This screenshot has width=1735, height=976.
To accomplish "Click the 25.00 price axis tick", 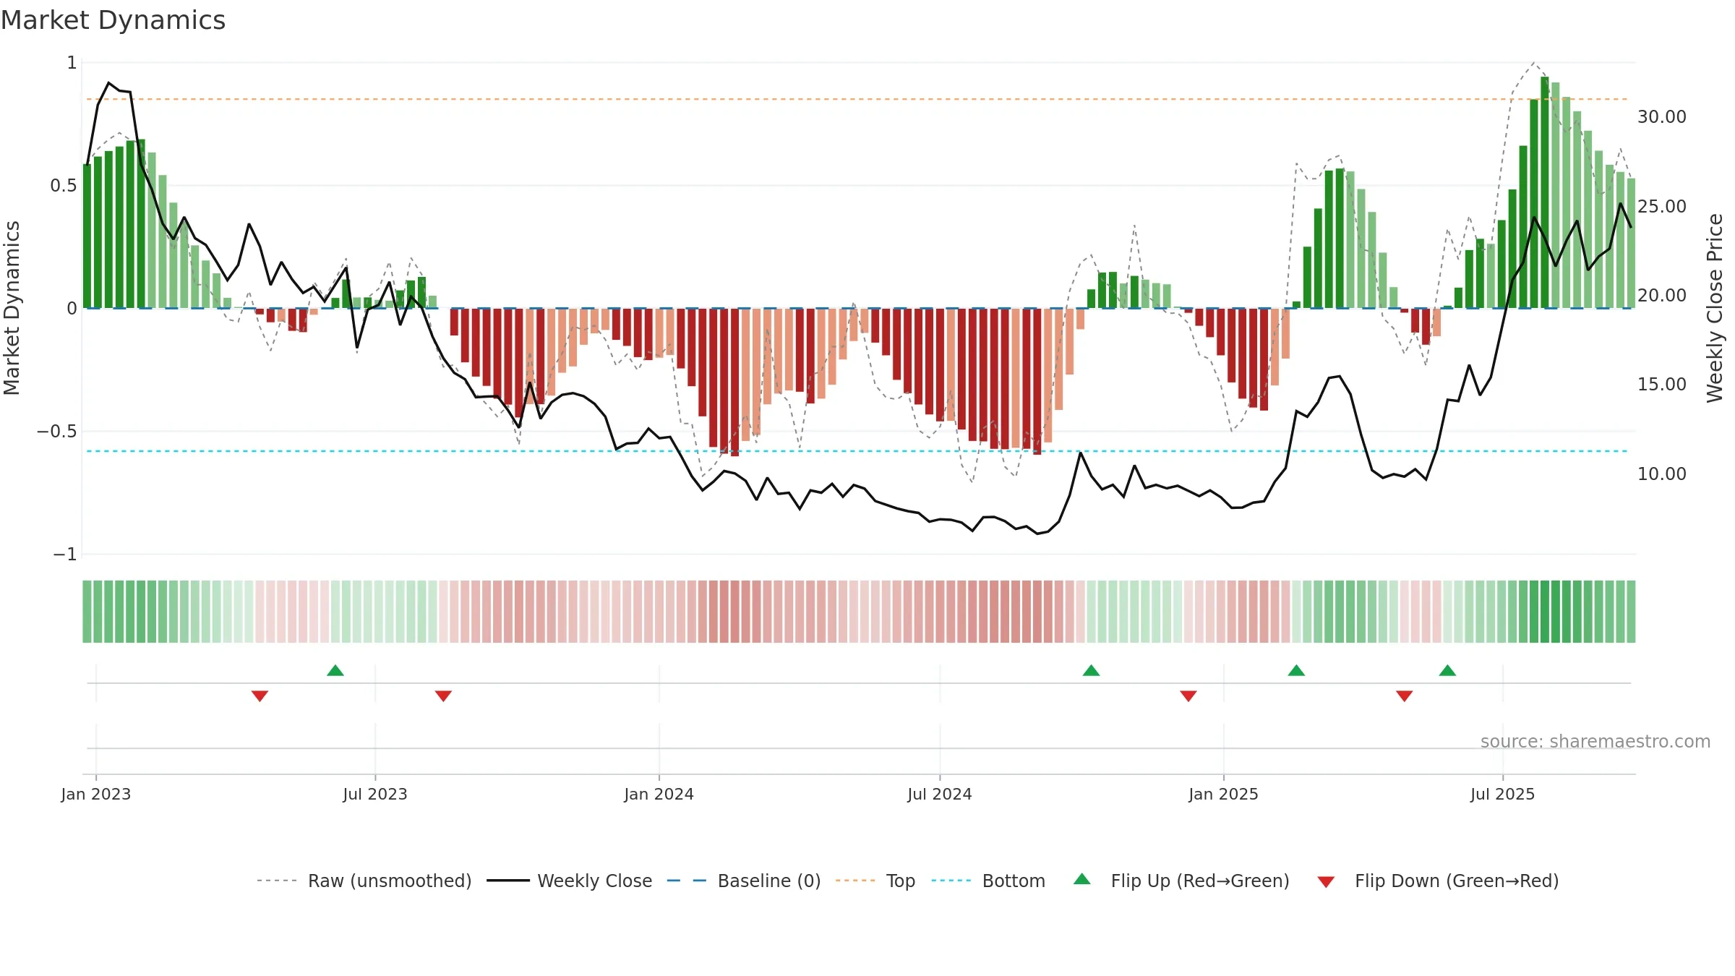I will [x=1662, y=206].
